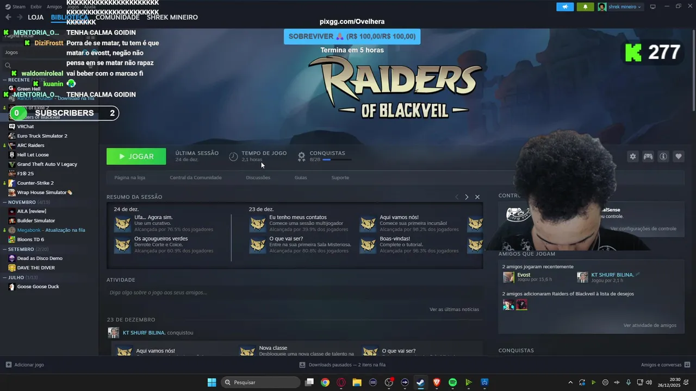Open shrek mineiro account dropdown
696x391 pixels.
pos(620,7)
